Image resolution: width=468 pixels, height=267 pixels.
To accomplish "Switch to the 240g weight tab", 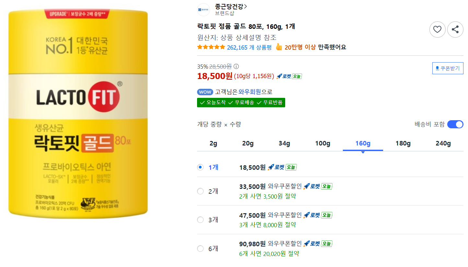I will (x=443, y=144).
